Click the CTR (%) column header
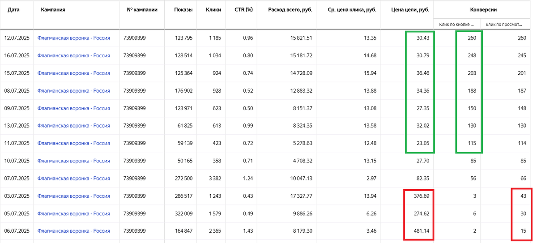This screenshot has width=537, height=243. point(244,9)
